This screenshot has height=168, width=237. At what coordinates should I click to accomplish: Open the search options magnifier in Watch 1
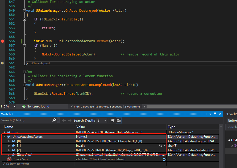[54, 120]
